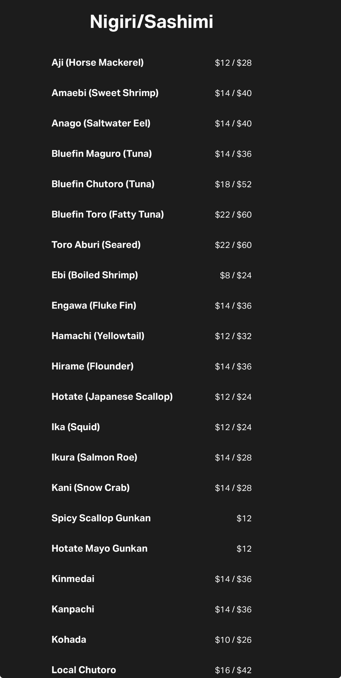Click the Hotate Mayo Gunkan $12 price

[x=244, y=549]
